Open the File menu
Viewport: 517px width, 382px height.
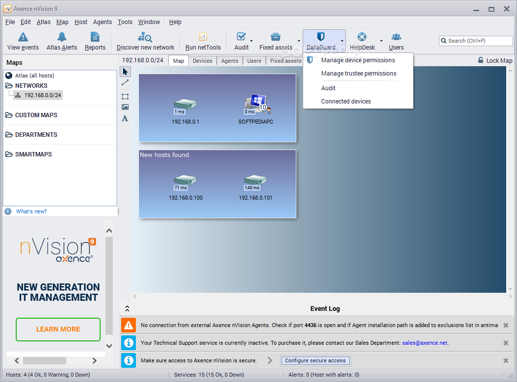tap(10, 22)
